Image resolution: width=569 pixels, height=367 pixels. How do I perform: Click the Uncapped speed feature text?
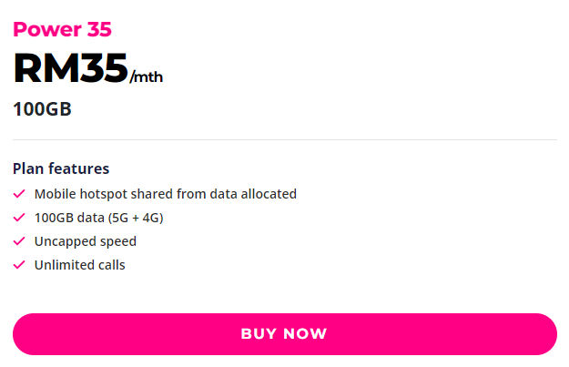(x=86, y=241)
